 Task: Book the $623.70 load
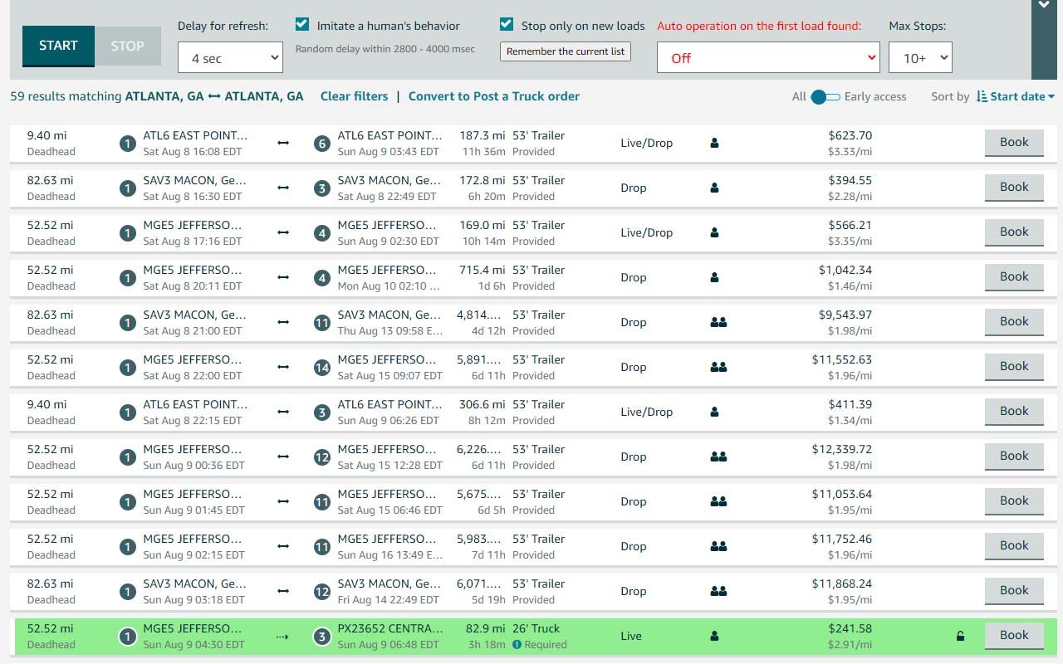pyautogui.click(x=1014, y=143)
